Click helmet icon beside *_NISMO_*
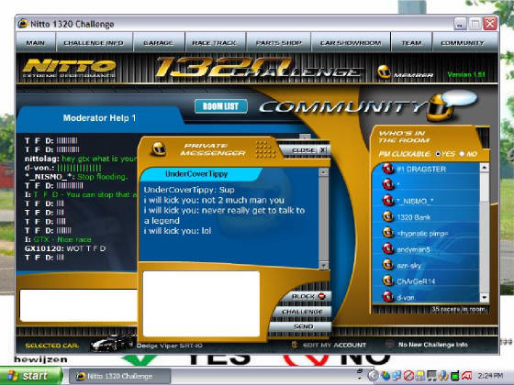This screenshot has height=385, width=514. 388,201
